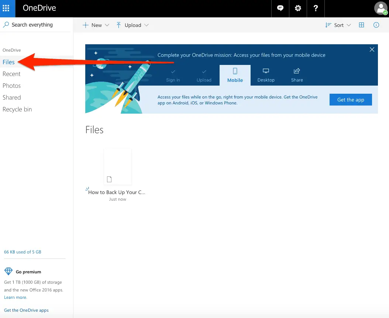
Task: Open the settings gear menu
Action: [298, 8]
